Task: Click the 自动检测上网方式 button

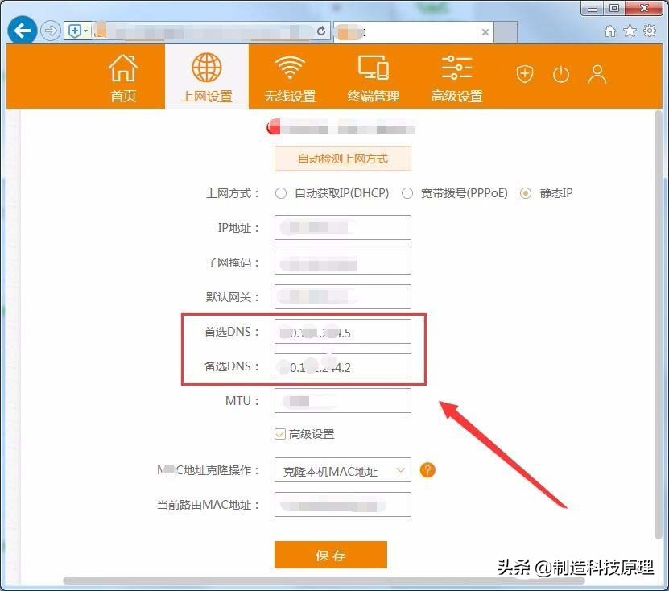Action: pyautogui.click(x=343, y=159)
